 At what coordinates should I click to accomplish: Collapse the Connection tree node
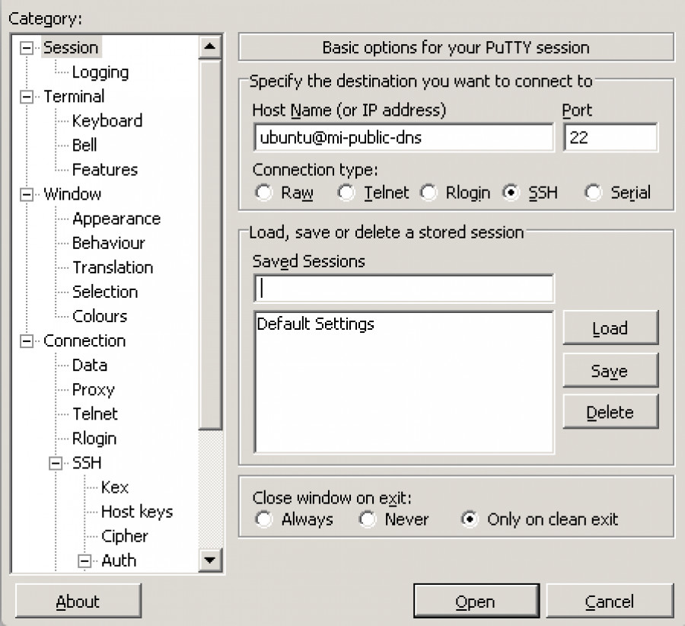[x=27, y=341]
